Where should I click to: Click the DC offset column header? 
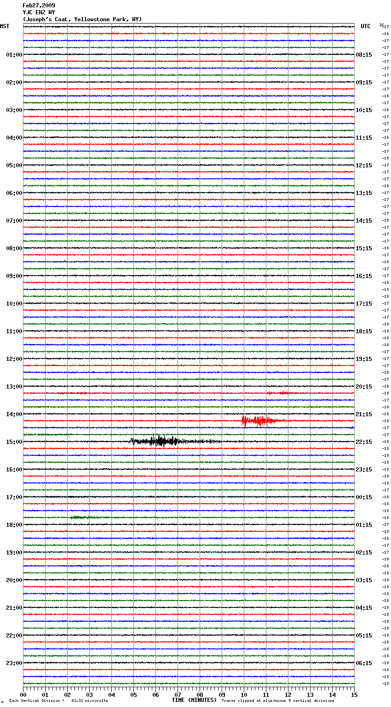pos(382,25)
